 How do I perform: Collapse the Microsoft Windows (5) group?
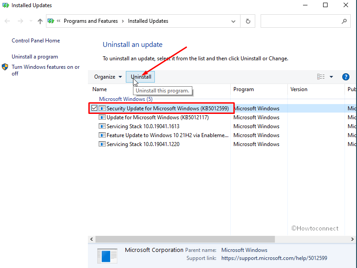[x=126, y=99]
